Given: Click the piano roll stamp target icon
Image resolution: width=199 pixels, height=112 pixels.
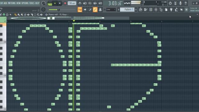Looking at the screenshot, I should click(x=7, y=15).
